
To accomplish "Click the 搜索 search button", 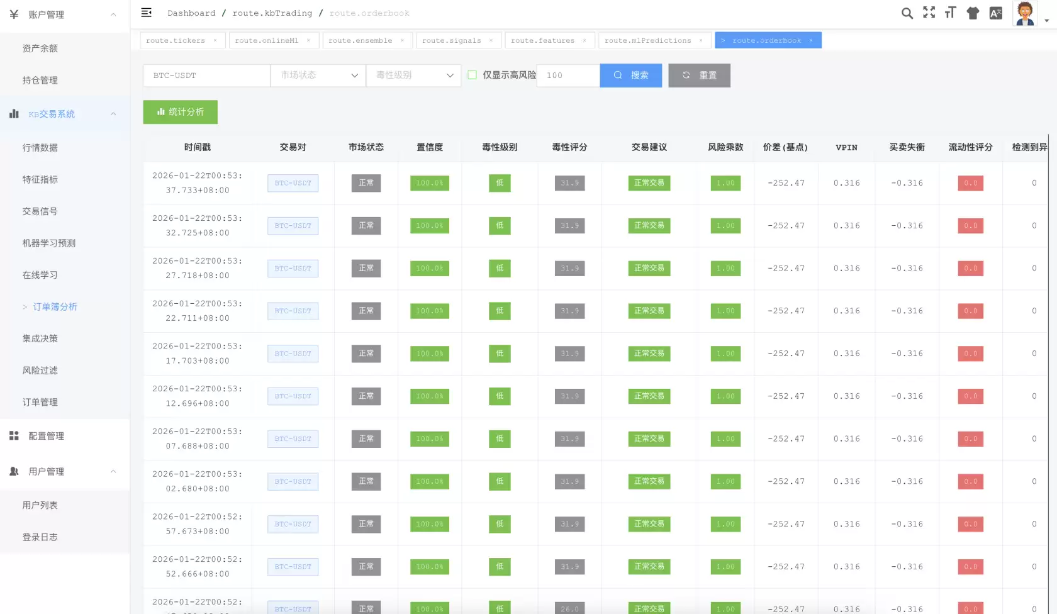I will click(x=631, y=75).
